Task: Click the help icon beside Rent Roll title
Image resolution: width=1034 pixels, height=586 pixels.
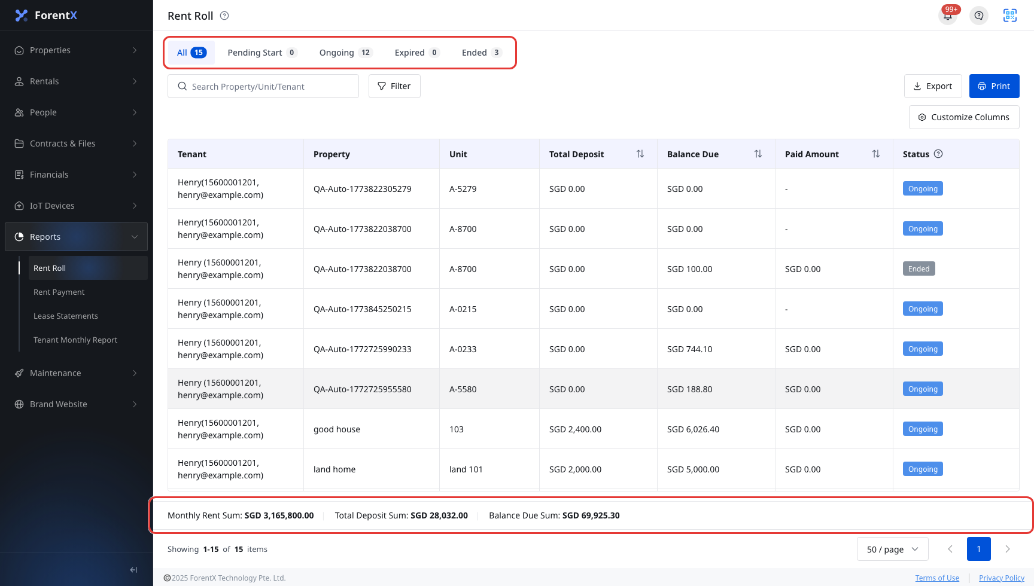Action: click(x=224, y=16)
